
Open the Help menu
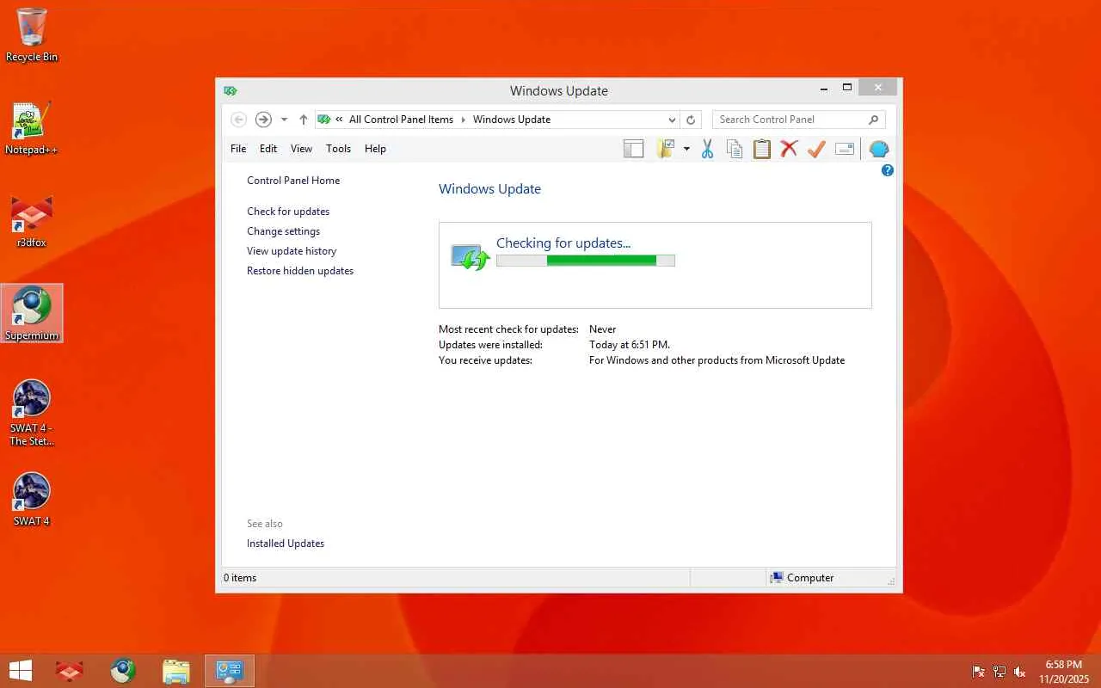(x=375, y=149)
